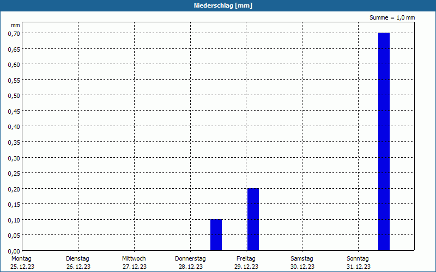Click the Mittwoch axis label
The height and width of the screenshot is (272, 436).
134,258
